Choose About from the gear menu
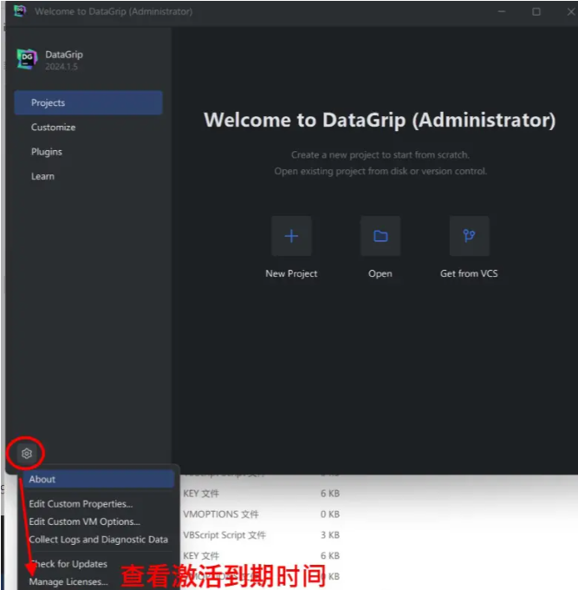Viewport: 578px width, 590px height. [99, 479]
